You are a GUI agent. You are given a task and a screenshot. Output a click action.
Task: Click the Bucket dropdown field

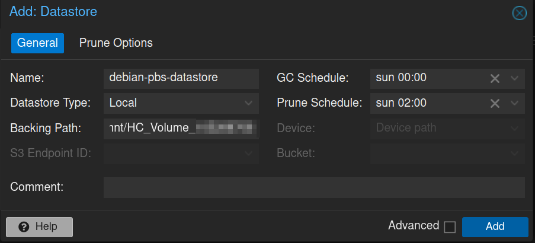(438, 154)
